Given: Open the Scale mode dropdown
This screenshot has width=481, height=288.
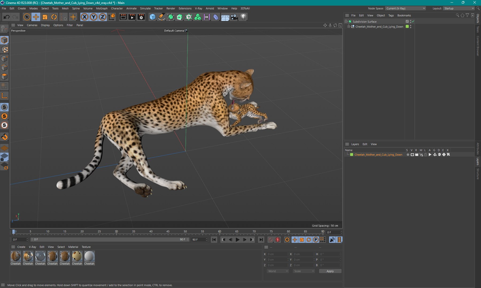Looking at the screenshot, I should (x=304, y=271).
